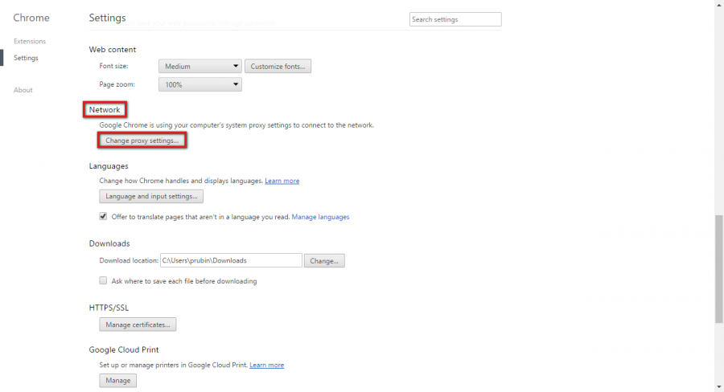Open Extensions in Chrome sidebar

pos(30,42)
